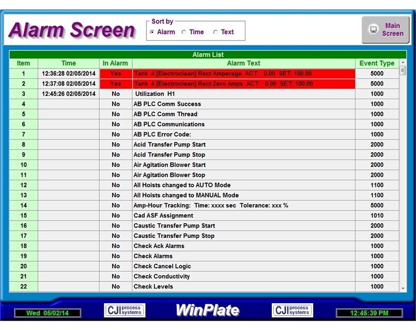Select the red Rect Zero Amps alarm row

tap(243, 84)
